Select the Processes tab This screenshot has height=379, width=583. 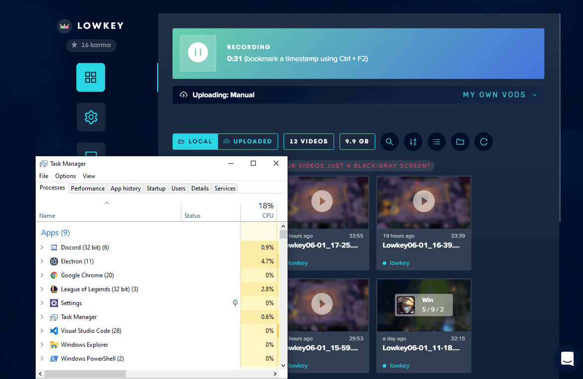point(53,188)
